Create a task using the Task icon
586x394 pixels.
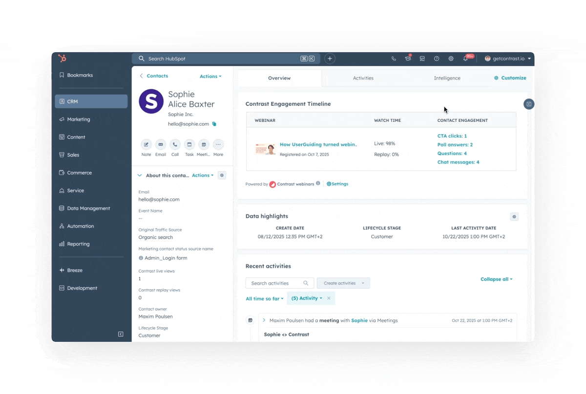pyautogui.click(x=189, y=145)
